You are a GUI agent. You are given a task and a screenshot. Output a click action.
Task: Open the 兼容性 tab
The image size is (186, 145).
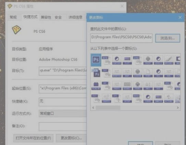(x=46, y=17)
